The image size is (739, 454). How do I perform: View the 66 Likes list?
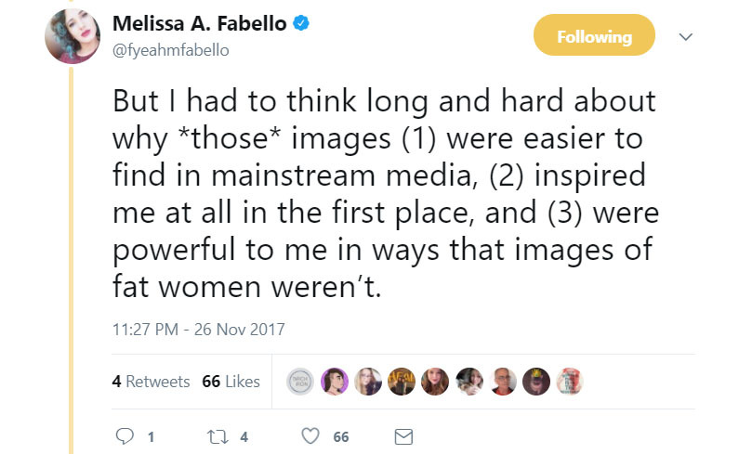click(x=231, y=382)
